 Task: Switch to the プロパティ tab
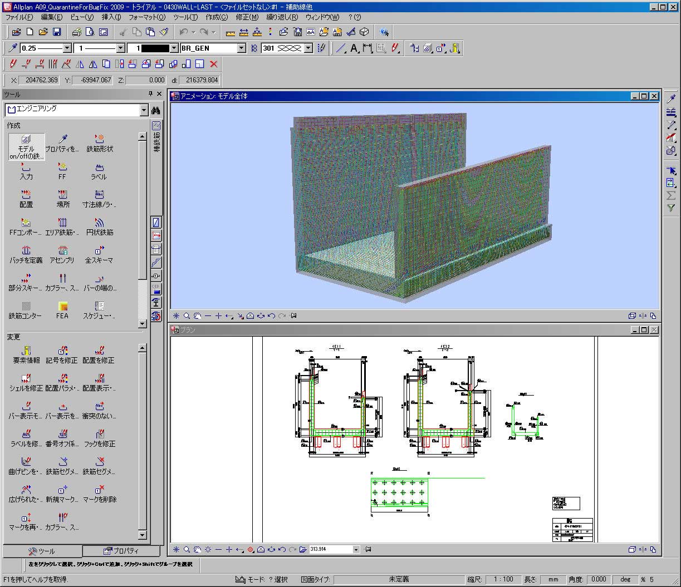coord(121,551)
